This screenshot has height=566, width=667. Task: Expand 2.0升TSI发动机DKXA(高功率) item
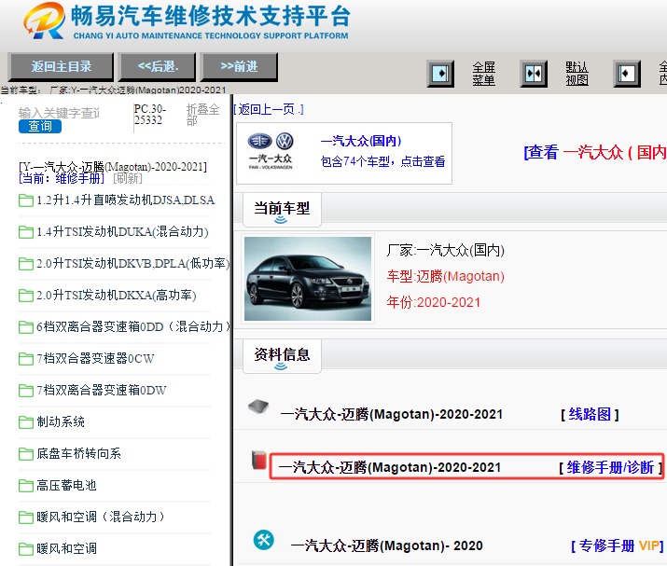click(x=116, y=295)
